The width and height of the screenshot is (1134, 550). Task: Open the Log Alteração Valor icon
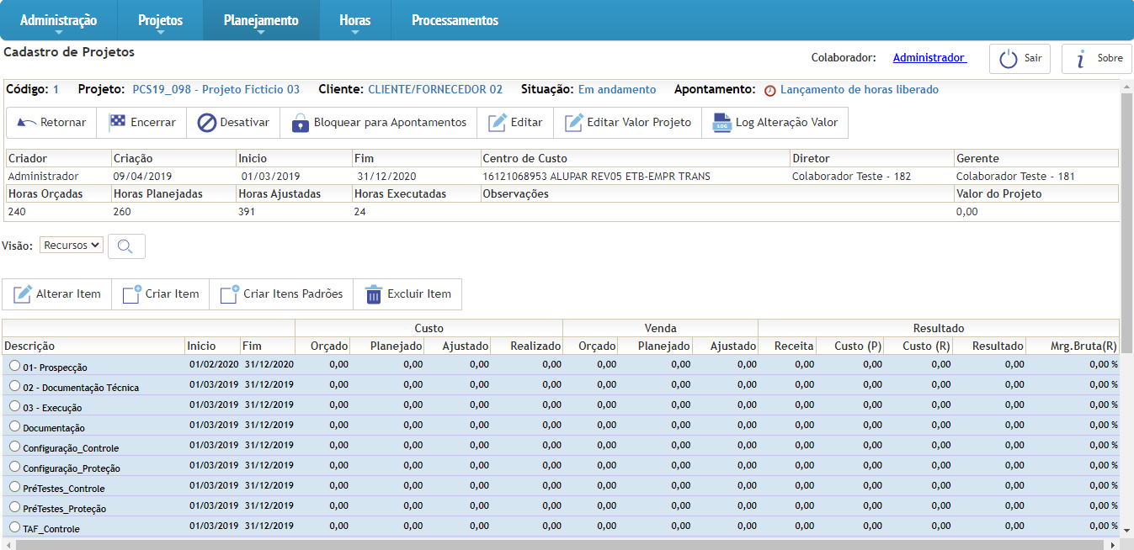[x=721, y=123]
